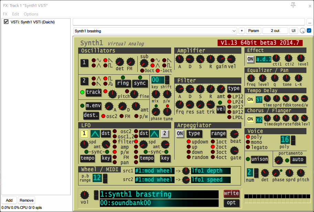Select the LP12 filter type
314x212 pixels.
point(229,96)
